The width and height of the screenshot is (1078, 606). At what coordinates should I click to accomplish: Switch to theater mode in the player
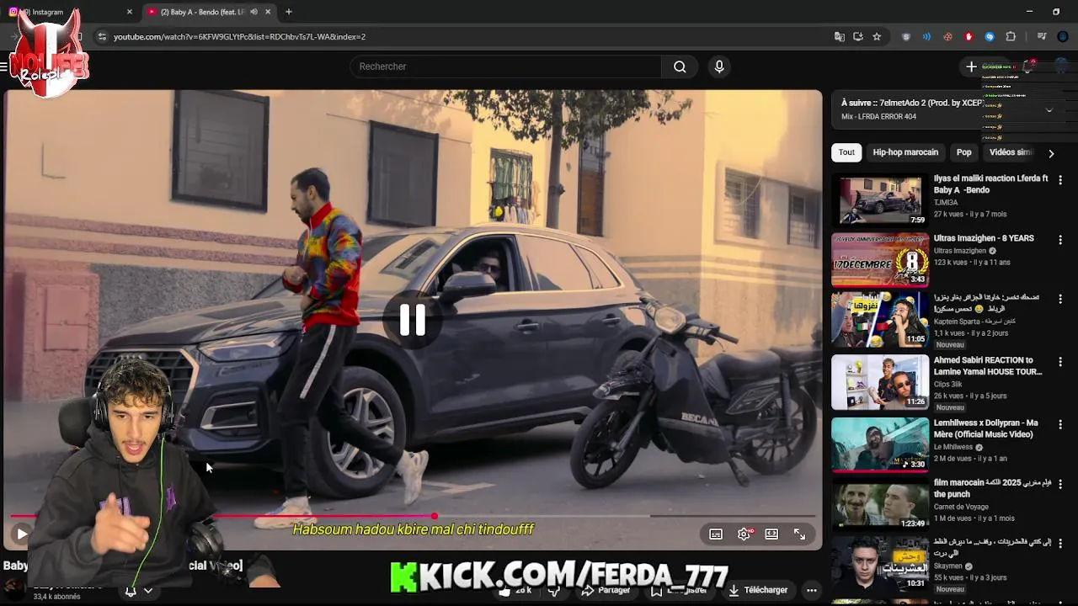point(771,534)
